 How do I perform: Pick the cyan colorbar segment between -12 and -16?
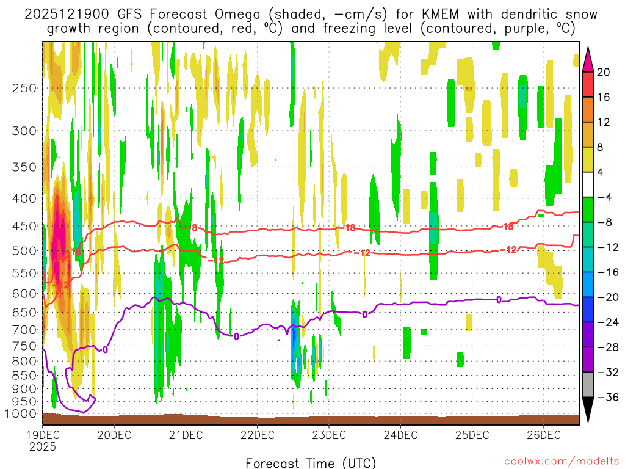[x=588, y=260]
